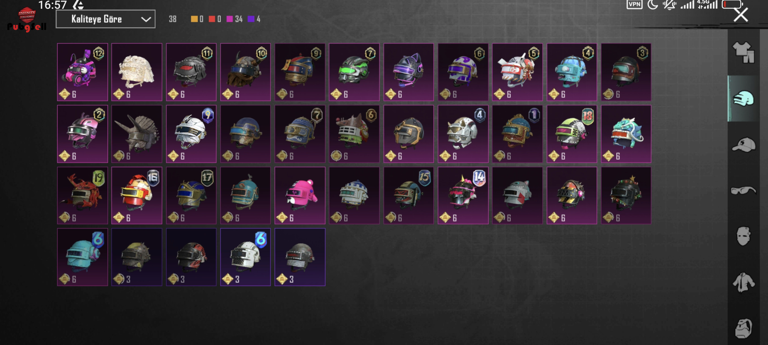Click the dropdown chevron arrow beside Kaliteye Göre
The height and width of the screenshot is (345, 768).
tap(146, 19)
